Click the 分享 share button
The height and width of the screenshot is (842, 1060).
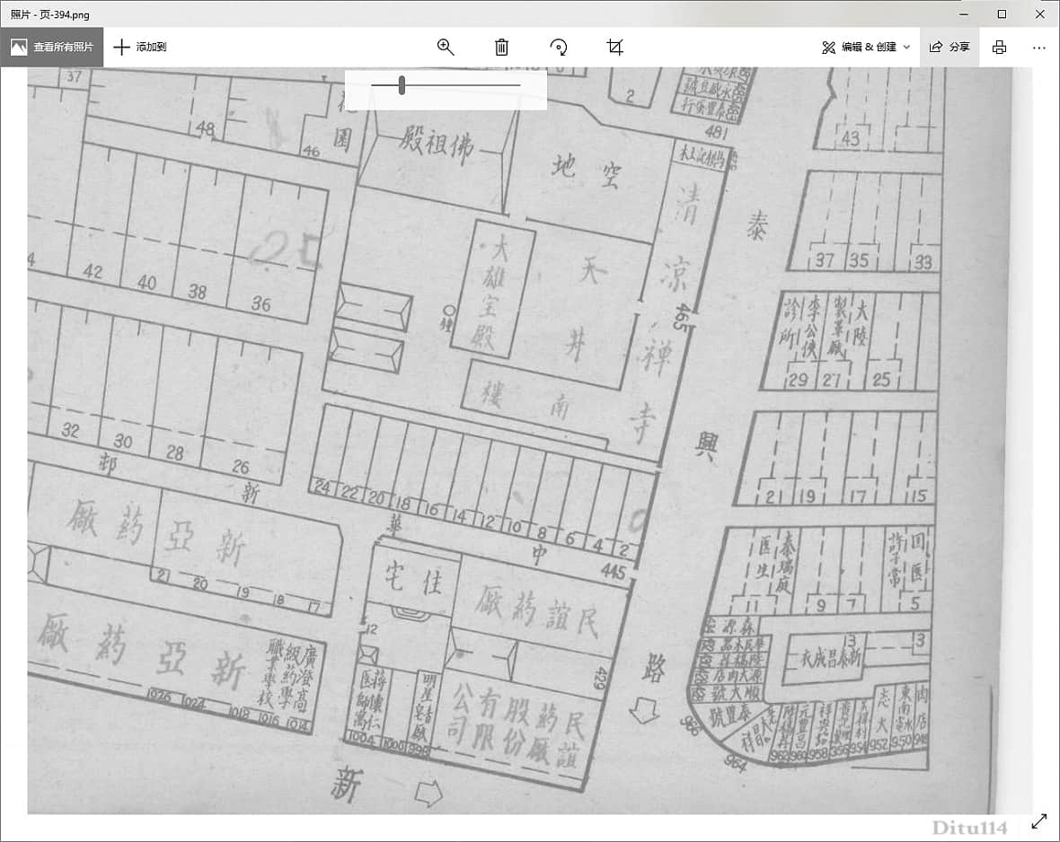click(950, 48)
